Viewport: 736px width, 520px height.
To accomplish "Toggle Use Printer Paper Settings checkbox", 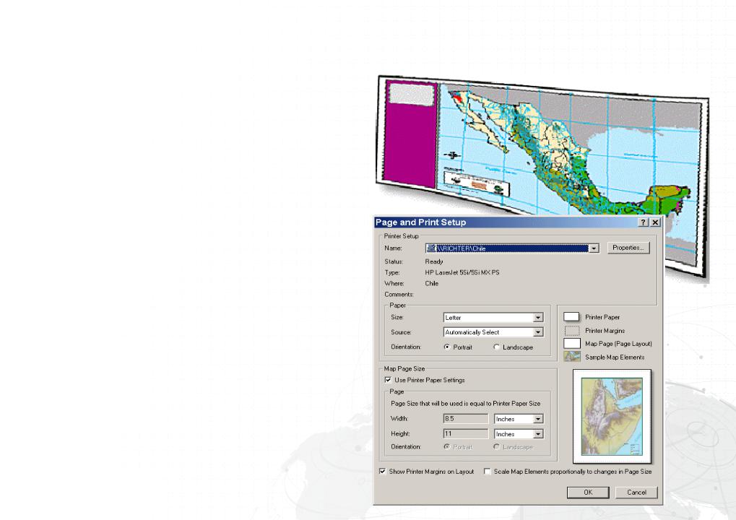I will (x=388, y=380).
